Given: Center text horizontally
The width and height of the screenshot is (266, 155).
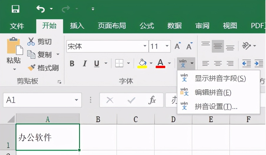Looking at the screenshot, I should (x=218, y=63).
